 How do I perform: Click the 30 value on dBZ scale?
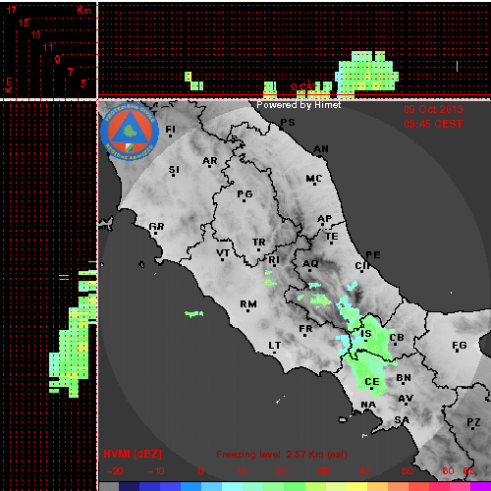tap(323, 471)
